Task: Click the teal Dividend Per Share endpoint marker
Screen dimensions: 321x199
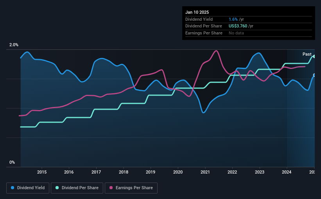Action: coord(314,56)
